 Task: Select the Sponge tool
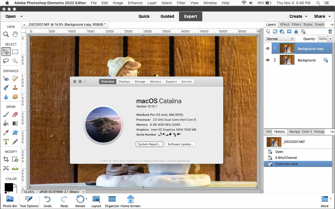pos(15,97)
